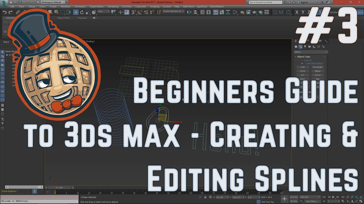Toggle Auto Key mode

pos(294,197)
